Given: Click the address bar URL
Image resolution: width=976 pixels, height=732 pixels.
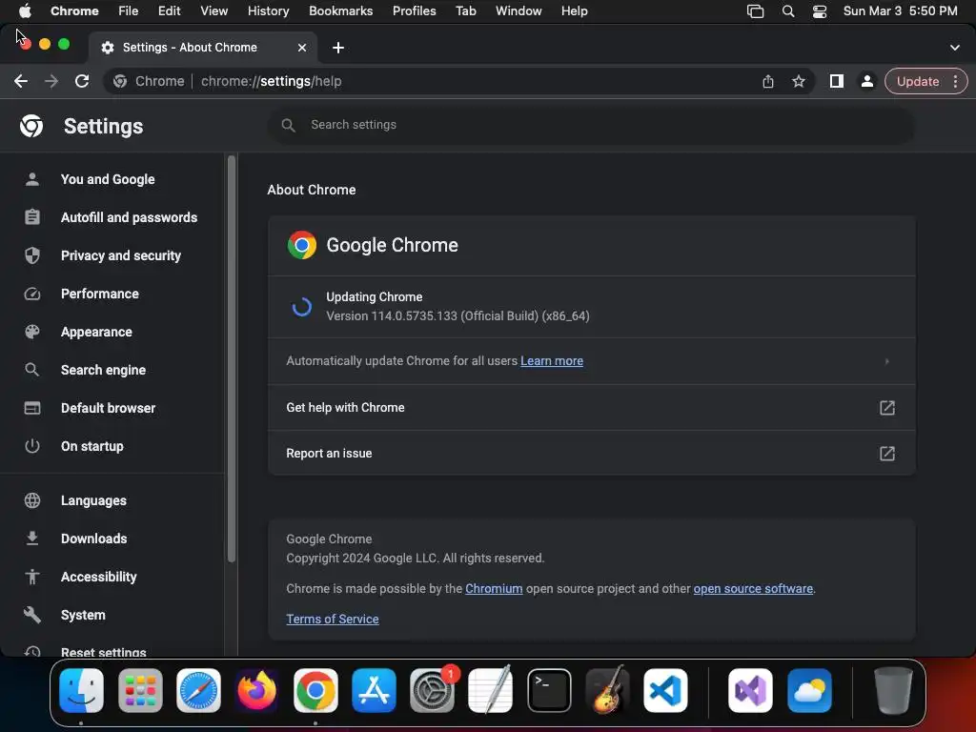Looking at the screenshot, I should click(x=271, y=82).
